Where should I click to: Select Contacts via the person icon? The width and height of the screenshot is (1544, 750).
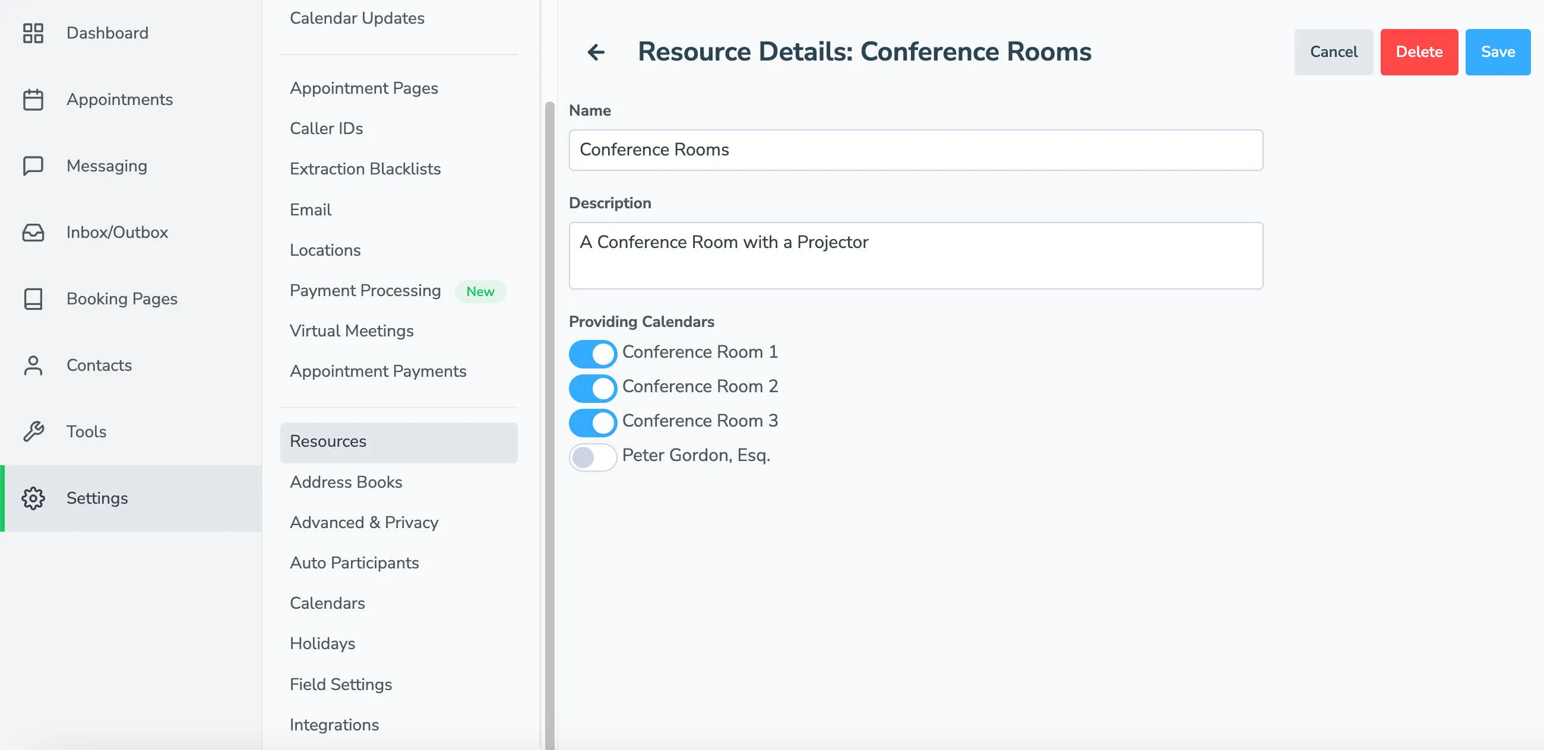tap(33, 365)
